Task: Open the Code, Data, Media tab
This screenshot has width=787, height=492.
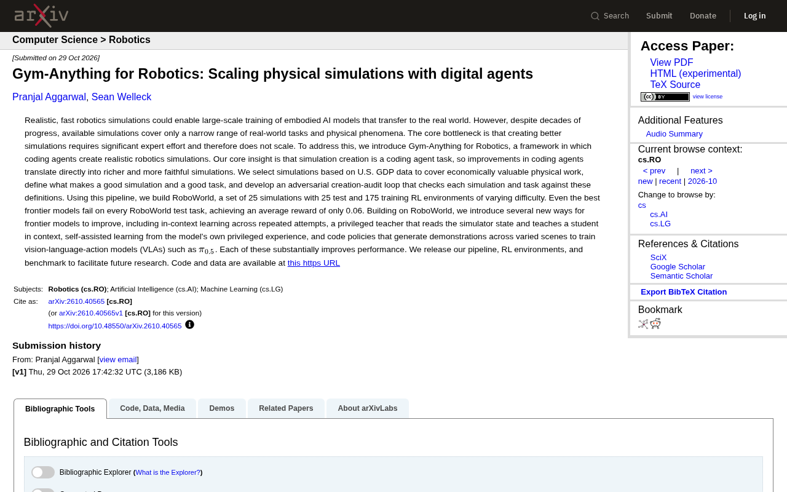Action: click(x=152, y=408)
